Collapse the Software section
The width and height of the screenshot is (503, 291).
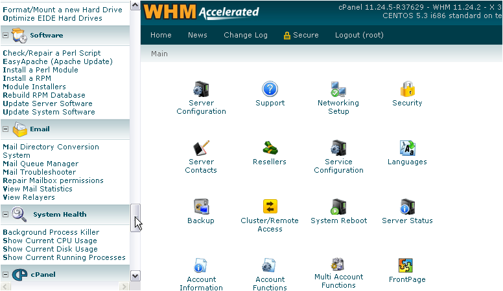tap(5, 35)
